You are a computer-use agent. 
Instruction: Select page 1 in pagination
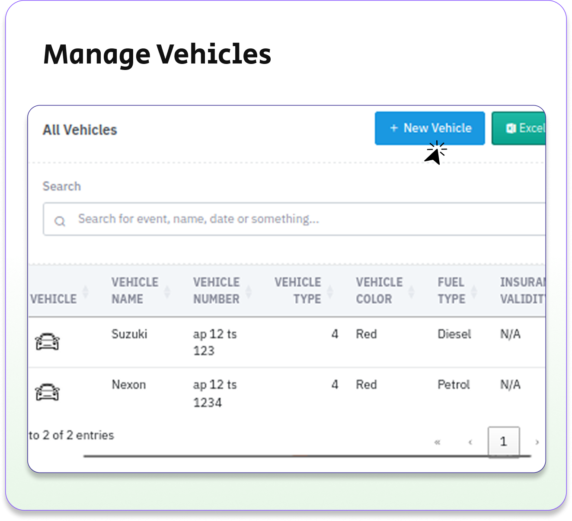(503, 442)
